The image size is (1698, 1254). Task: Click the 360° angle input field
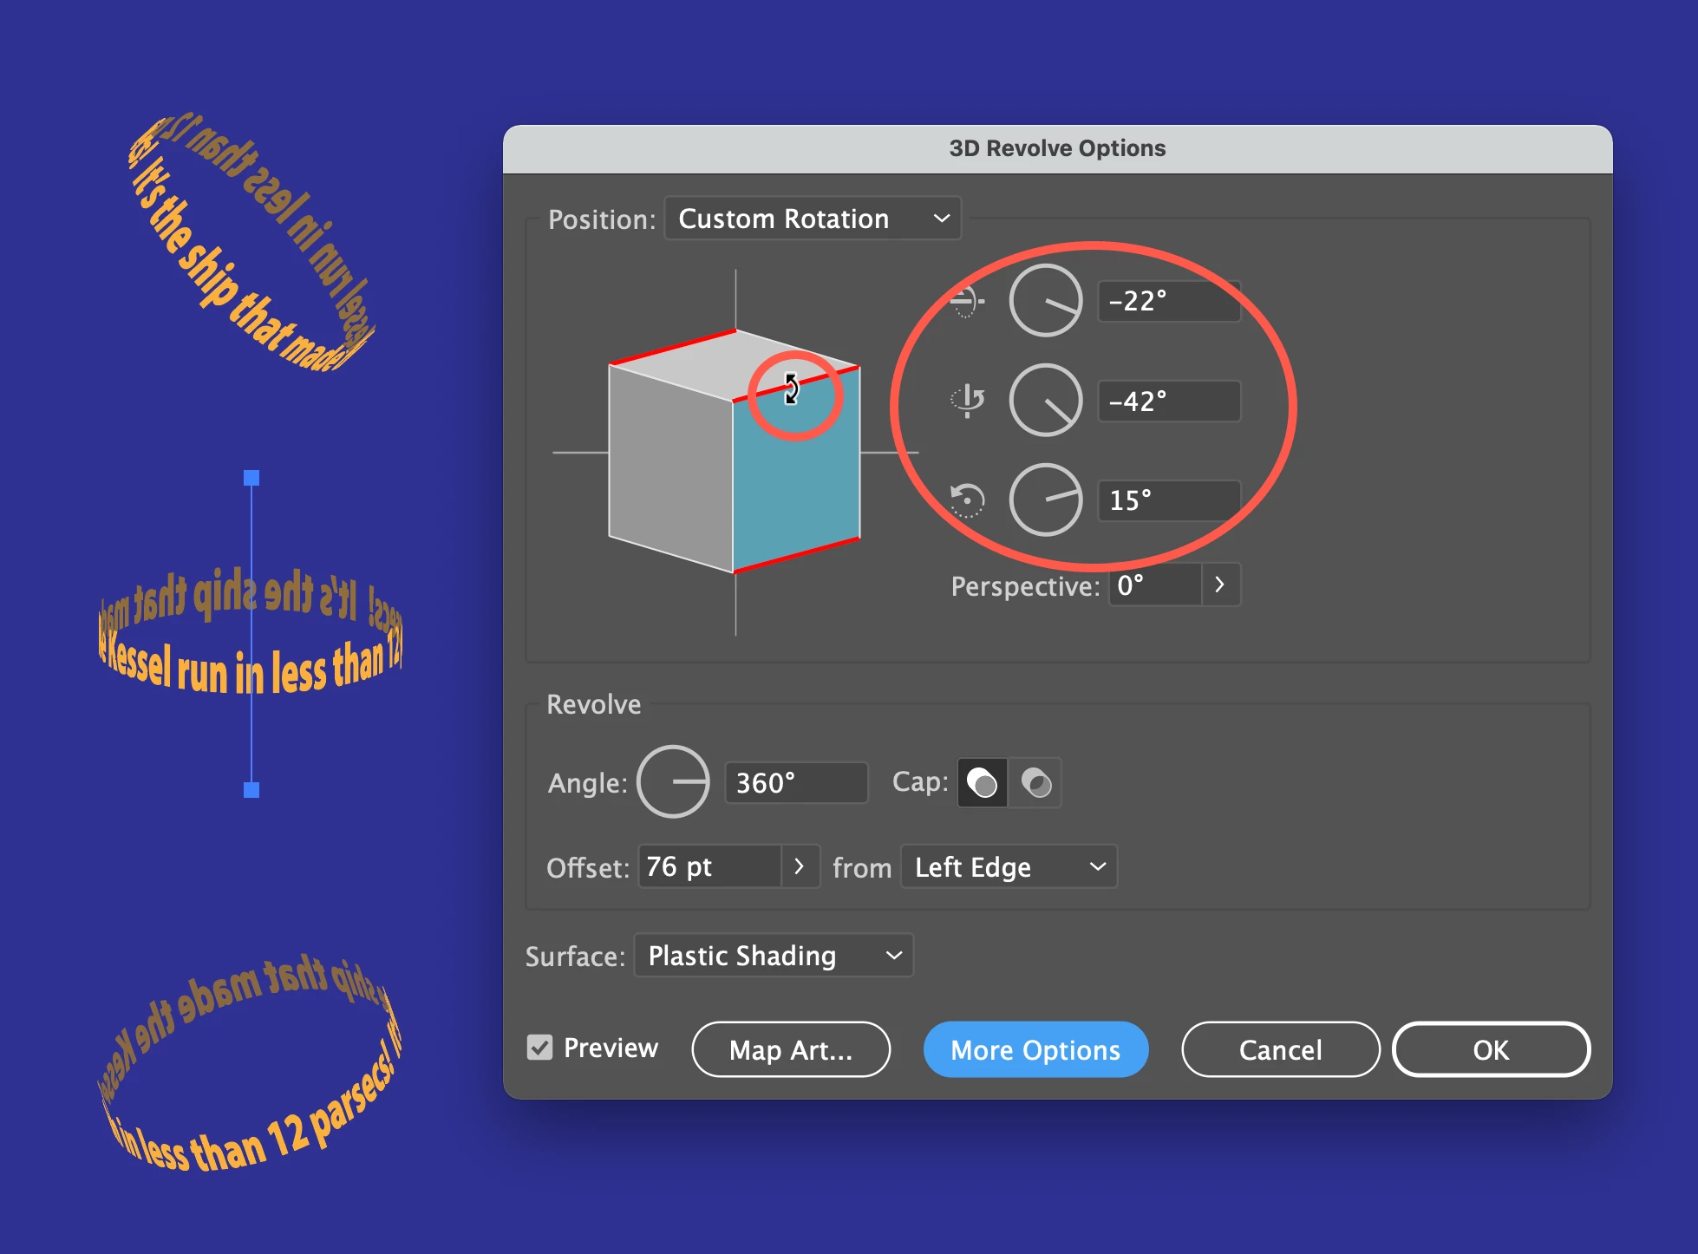click(795, 783)
